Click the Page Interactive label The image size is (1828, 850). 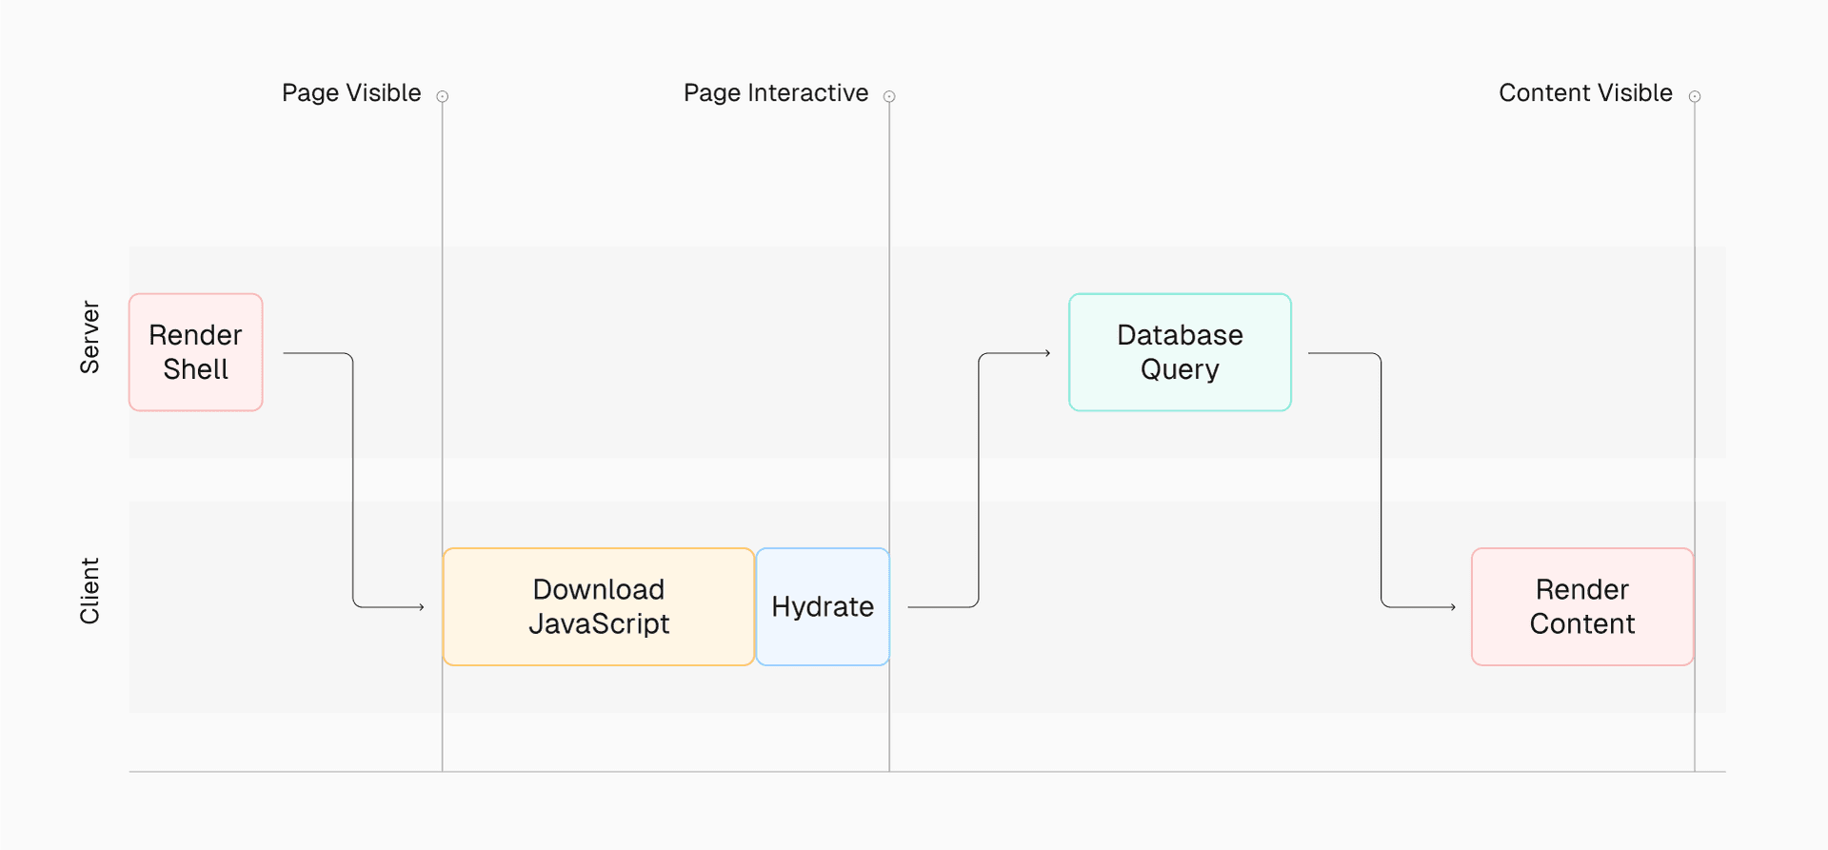pos(775,93)
